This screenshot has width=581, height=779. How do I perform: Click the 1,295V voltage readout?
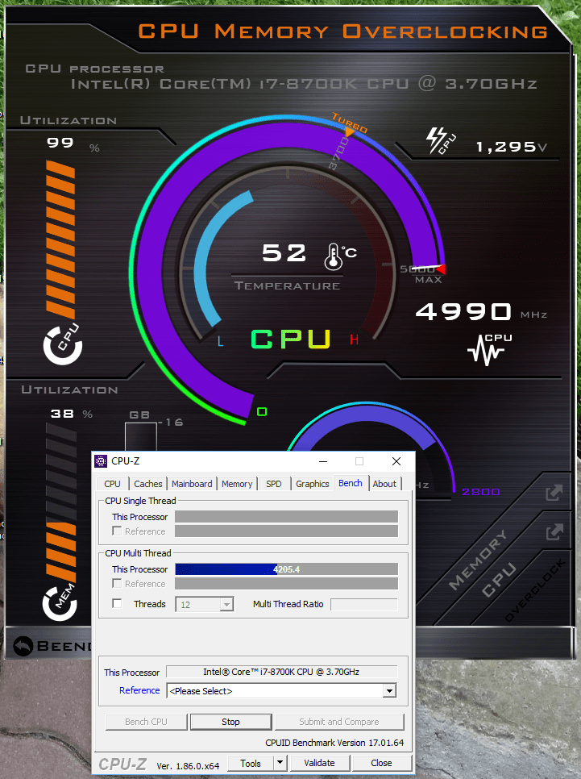click(x=512, y=147)
